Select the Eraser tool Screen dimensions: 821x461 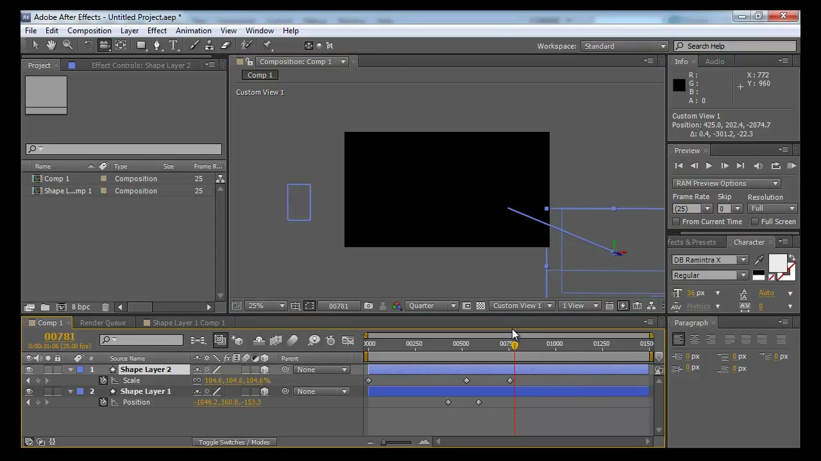click(x=225, y=45)
